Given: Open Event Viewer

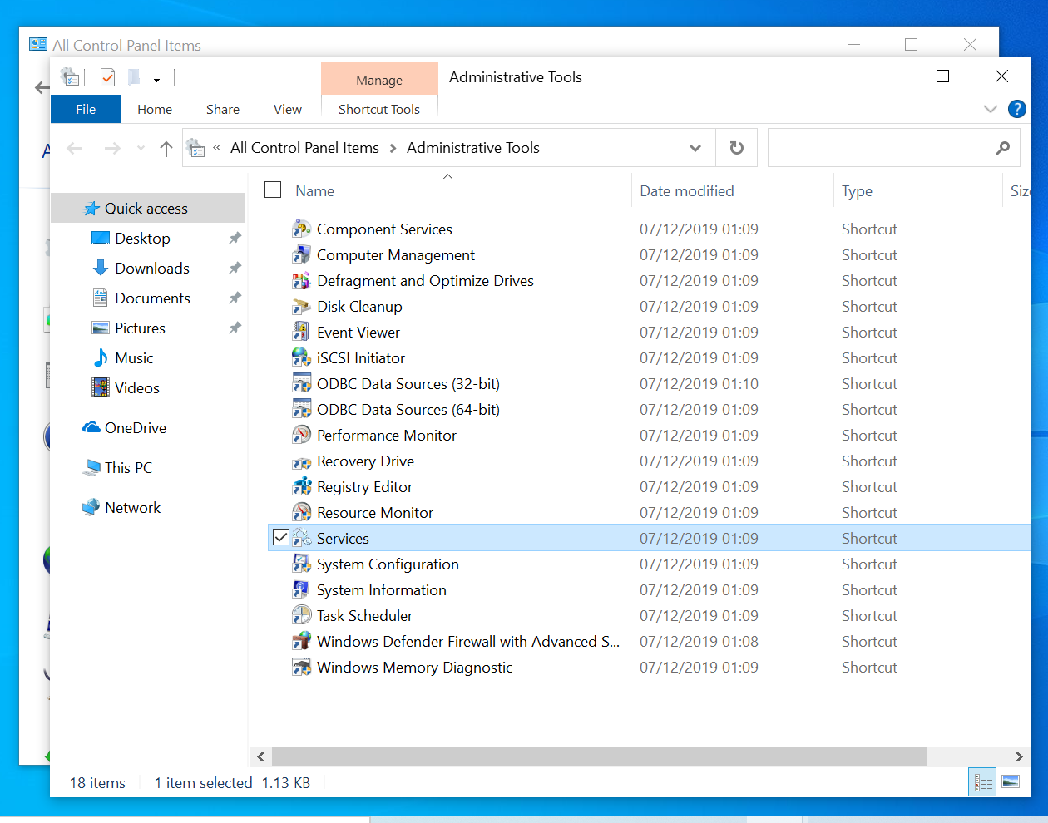Looking at the screenshot, I should 358,332.
